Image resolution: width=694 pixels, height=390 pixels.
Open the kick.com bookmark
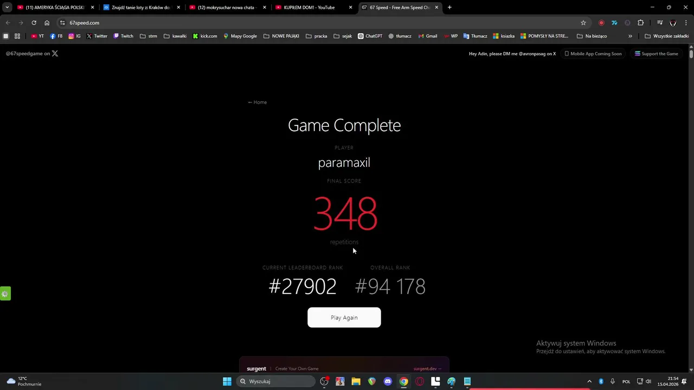[x=205, y=36]
